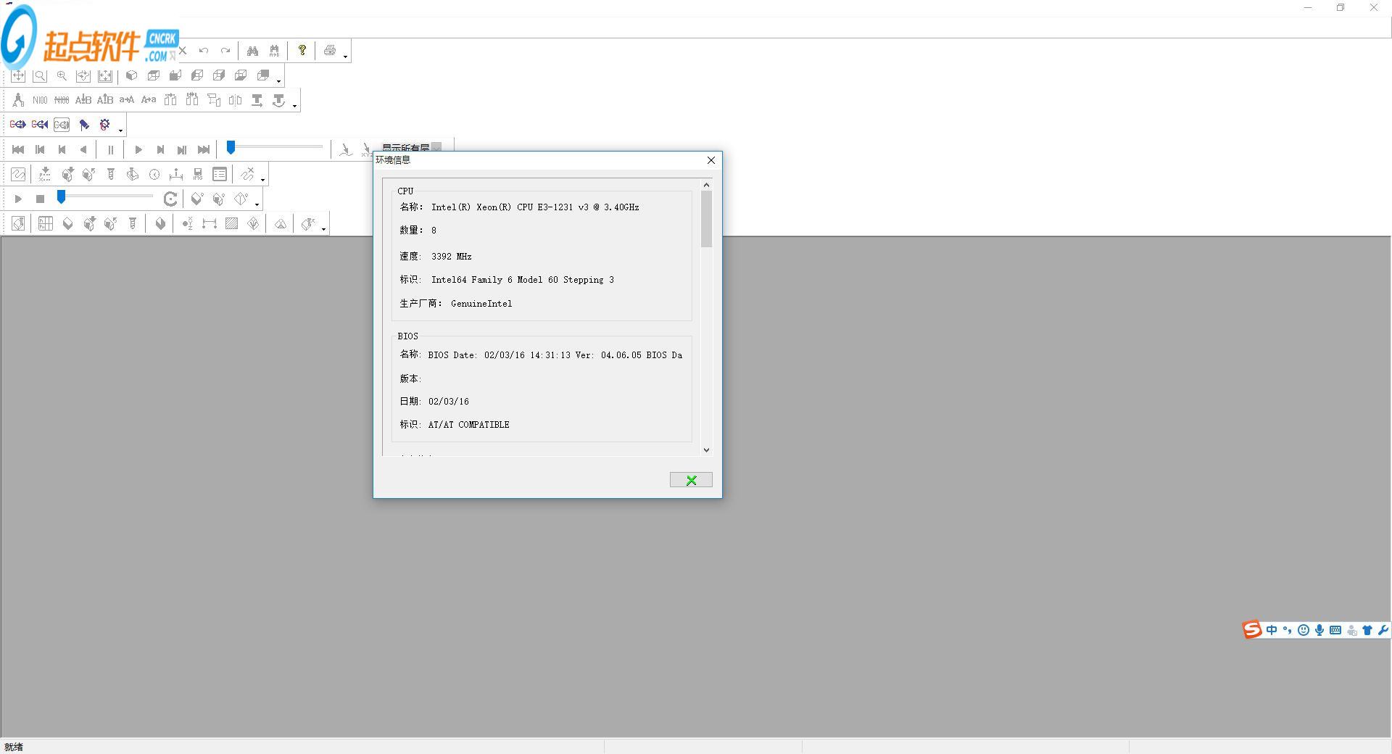Click the CPU name Intel(R) Xeon(R) text

535,207
